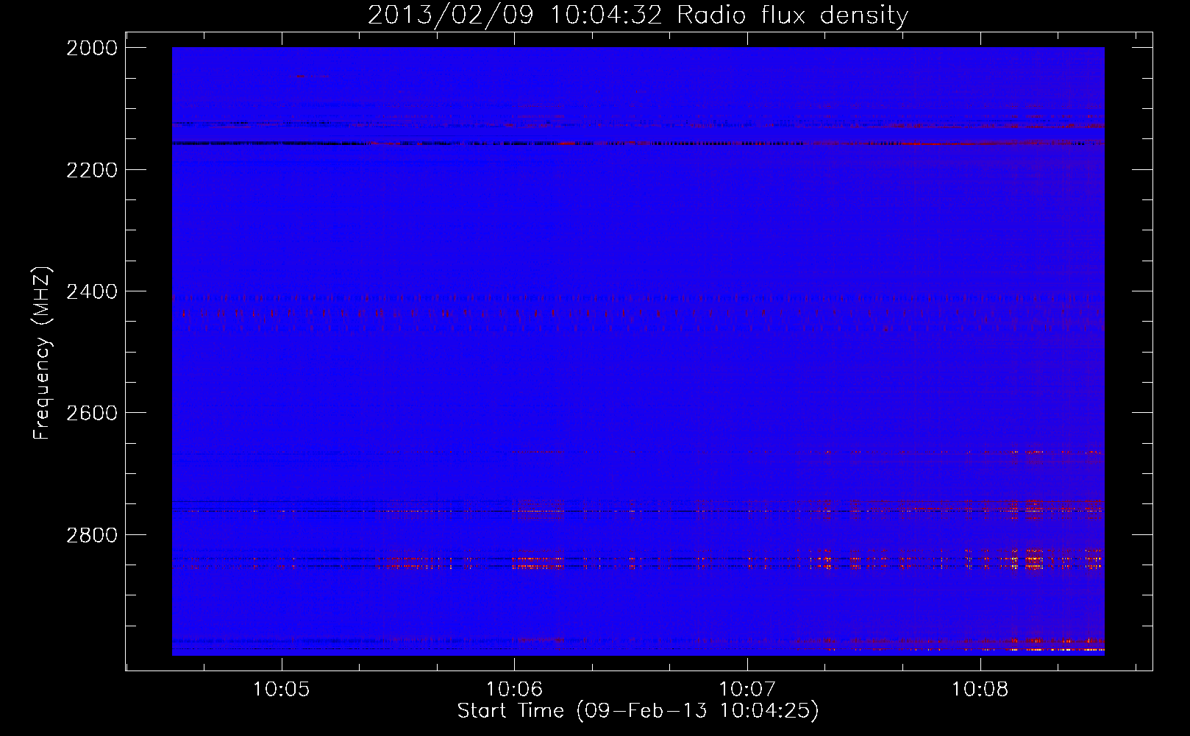The height and width of the screenshot is (736, 1190).
Task: Click the '10:08' time axis label
Action: coord(980,690)
